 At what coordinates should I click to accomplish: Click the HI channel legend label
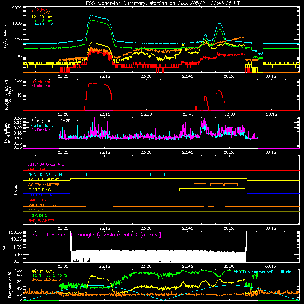[41, 85]
